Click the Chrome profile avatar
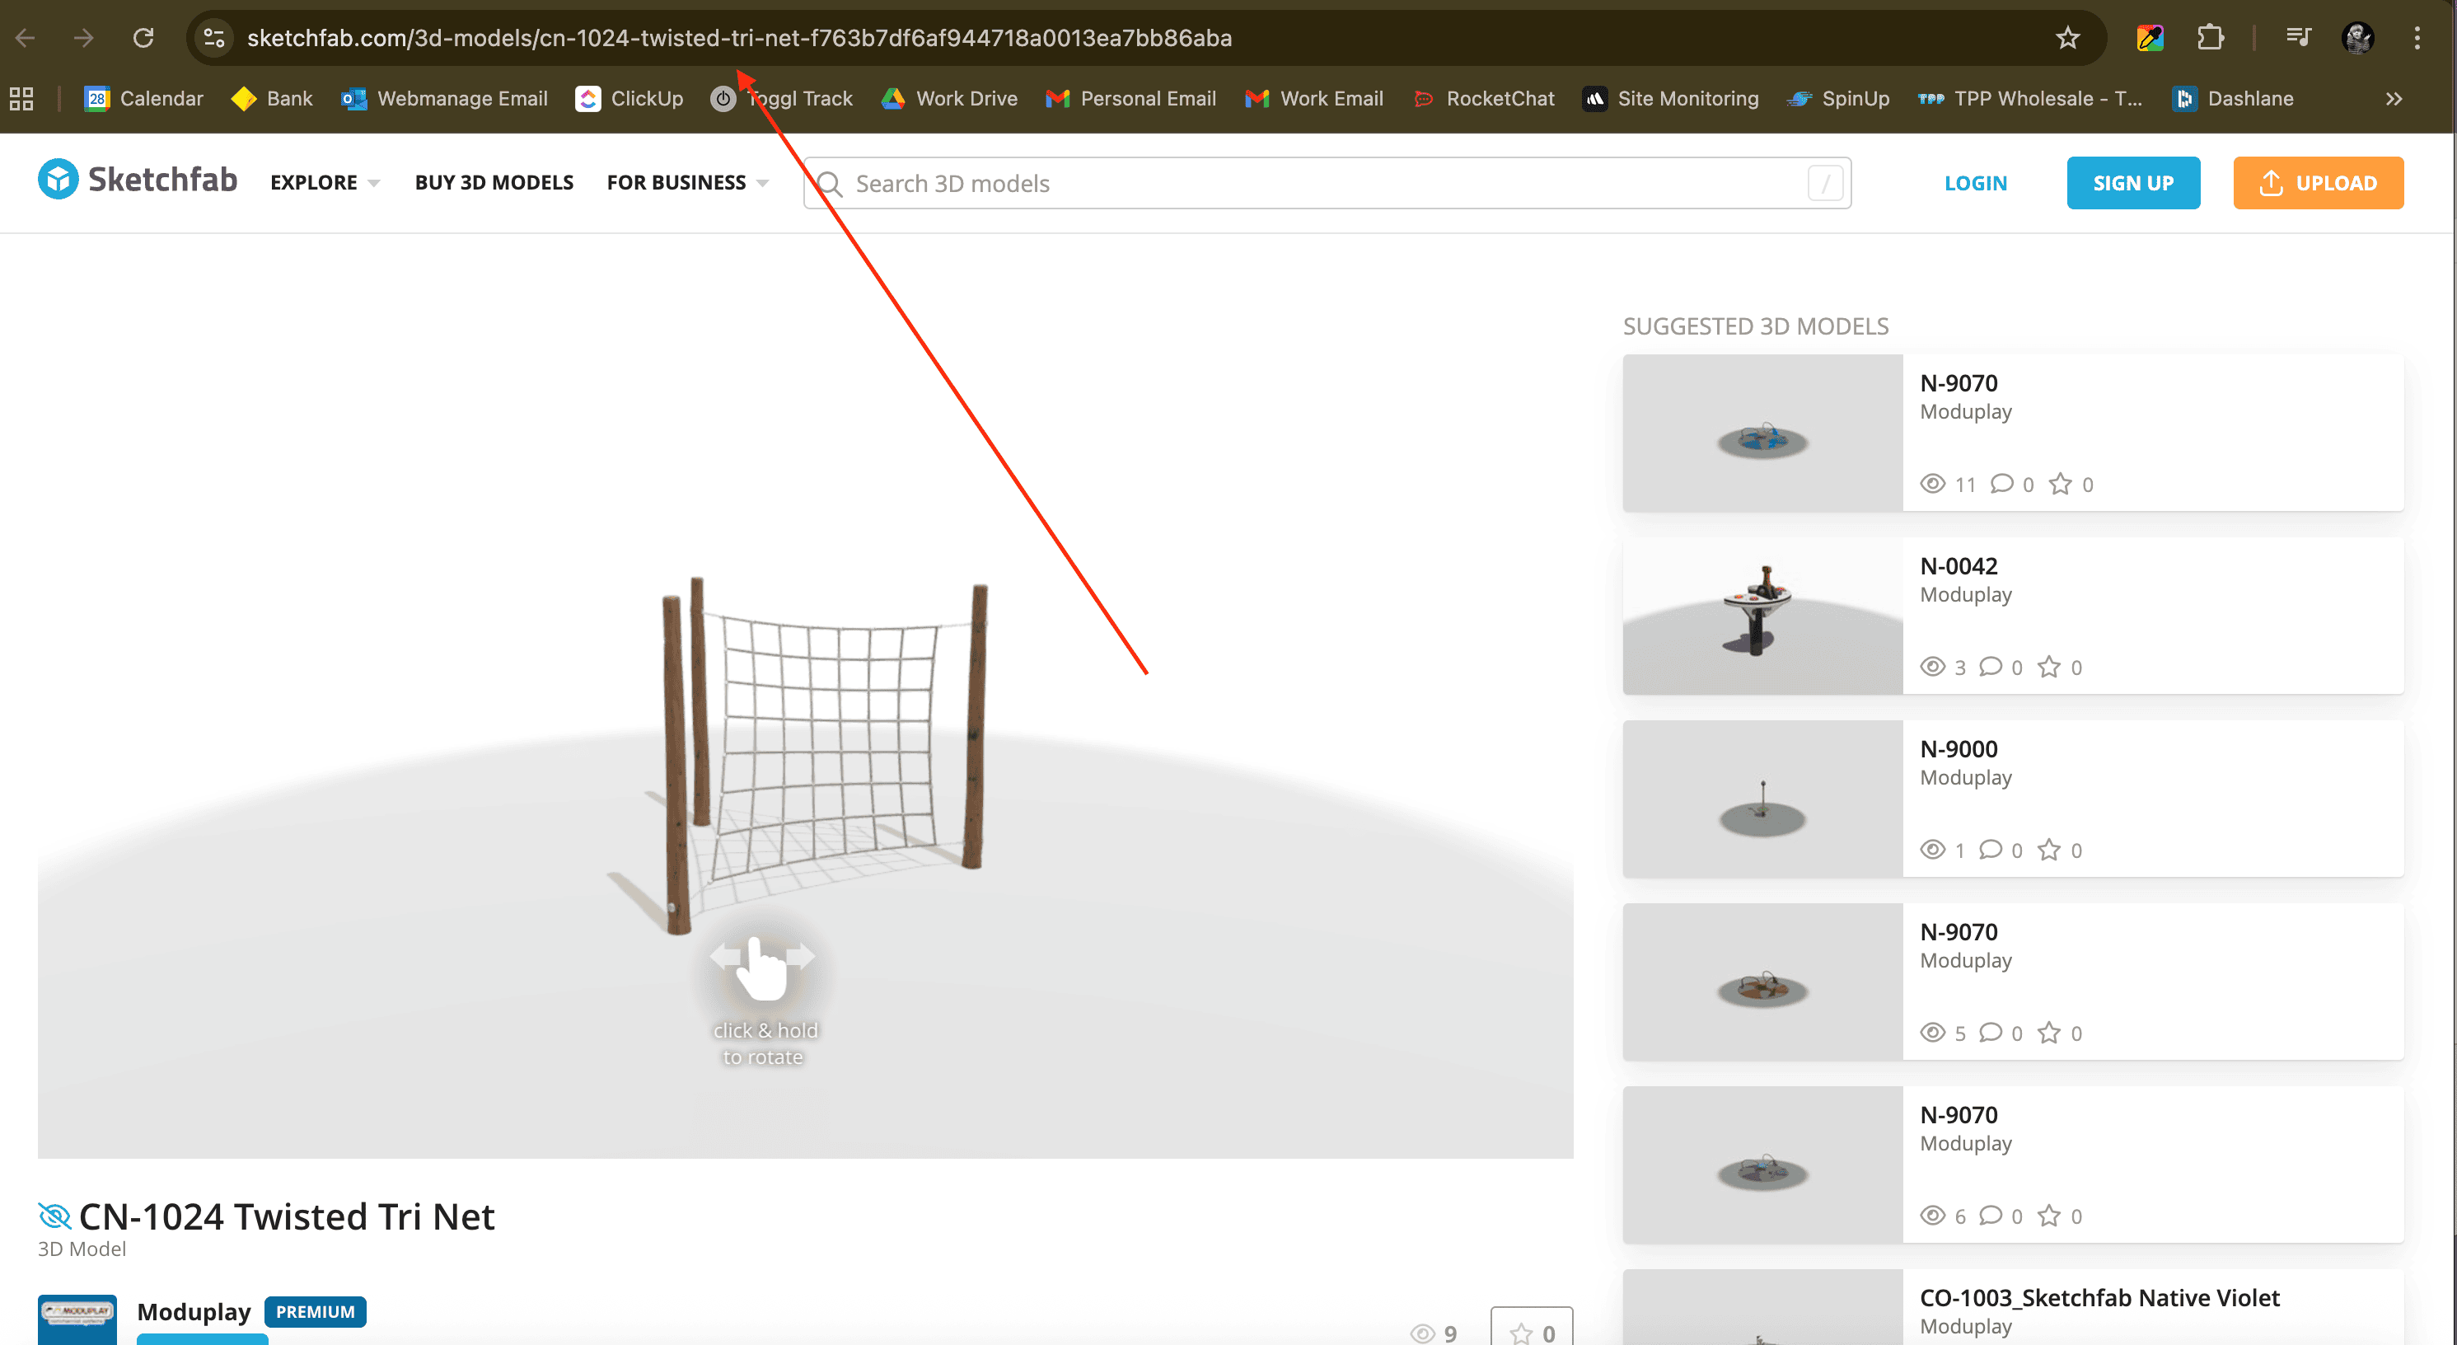2457x1345 pixels. pos(2358,37)
